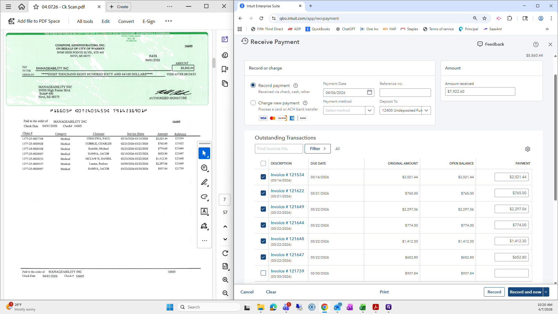The width and height of the screenshot is (558, 314).
Task: Open the E-Sign menu
Action: tap(149, 21)
